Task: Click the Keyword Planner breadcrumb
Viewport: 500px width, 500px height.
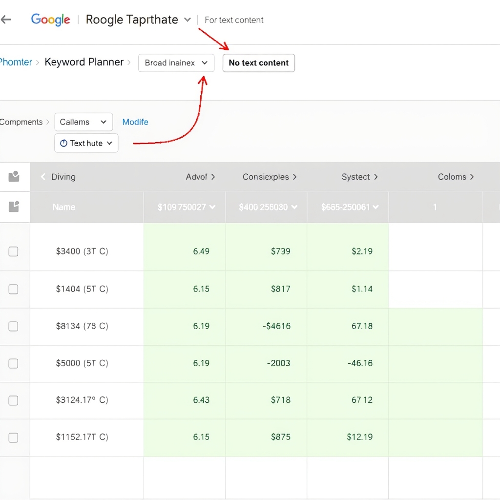Action: [x=84, y=62]
